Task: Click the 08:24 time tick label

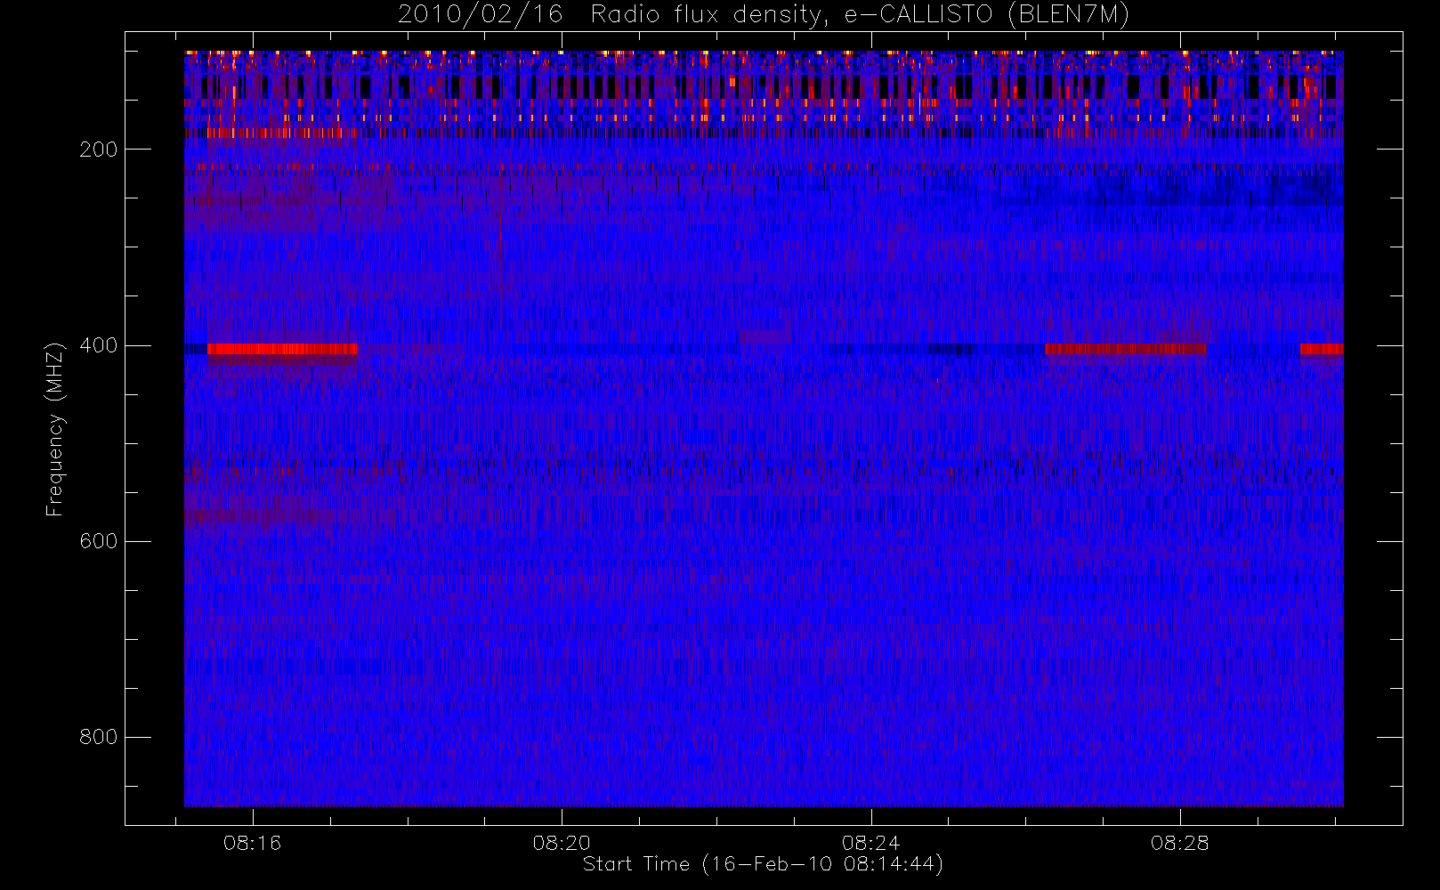Action: 870,843
